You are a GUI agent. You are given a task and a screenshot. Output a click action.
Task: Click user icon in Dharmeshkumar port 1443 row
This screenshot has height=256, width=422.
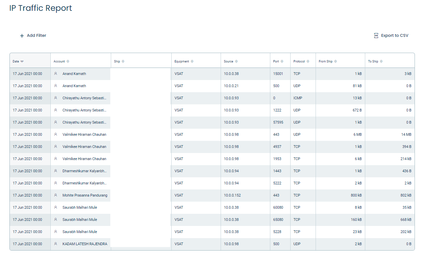56,171
